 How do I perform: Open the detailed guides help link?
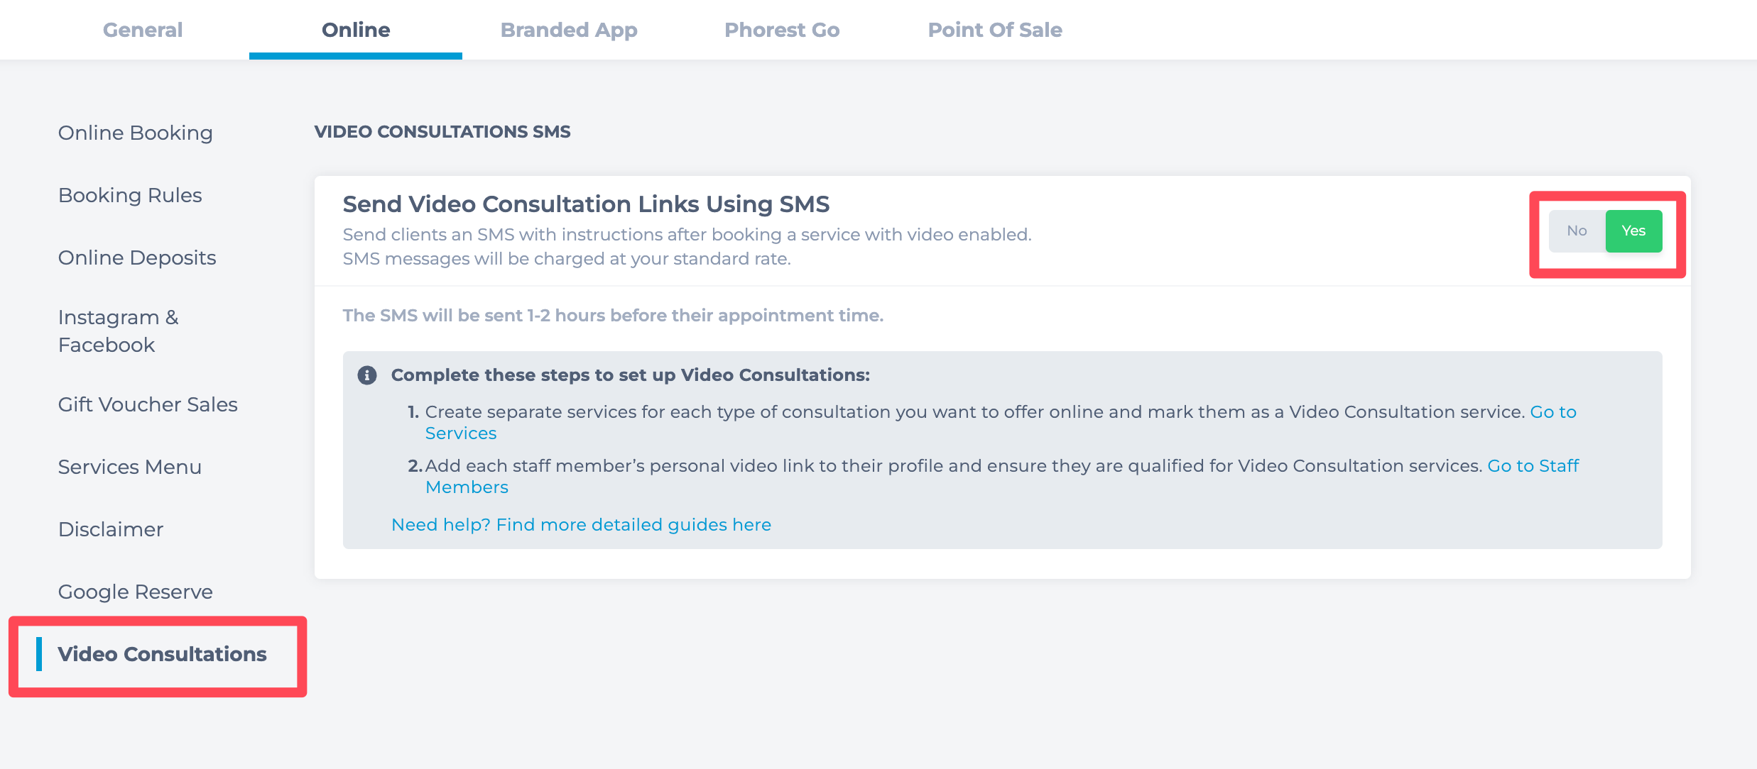pyautogui.click(x=582, y=525)
